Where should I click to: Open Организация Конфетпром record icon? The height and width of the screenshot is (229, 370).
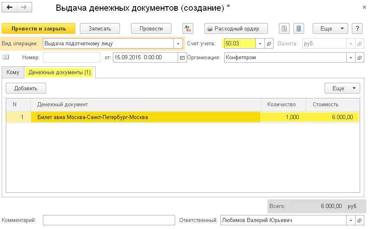tap(360, 58)
